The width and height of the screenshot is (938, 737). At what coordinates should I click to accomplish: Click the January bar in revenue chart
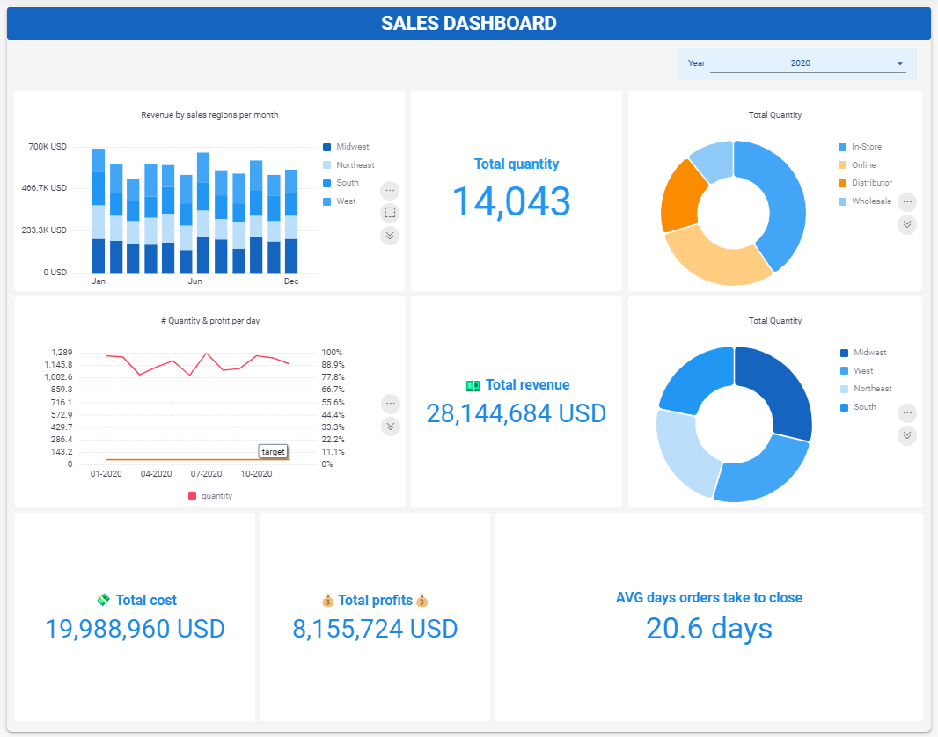tap(99, 210)
